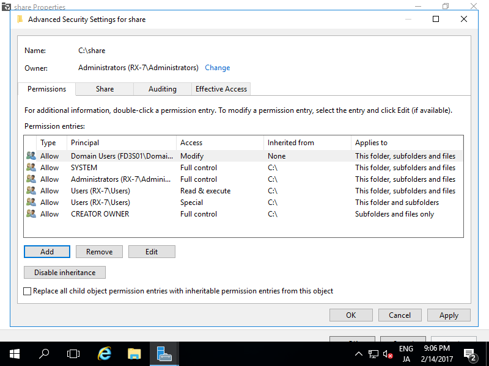Click the Domain Users permission entry icon
Image resolution: width=489 pixels, height=366 pixels.
(x=31, y=156)
